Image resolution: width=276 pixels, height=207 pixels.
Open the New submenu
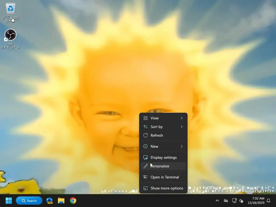point(163,146)
